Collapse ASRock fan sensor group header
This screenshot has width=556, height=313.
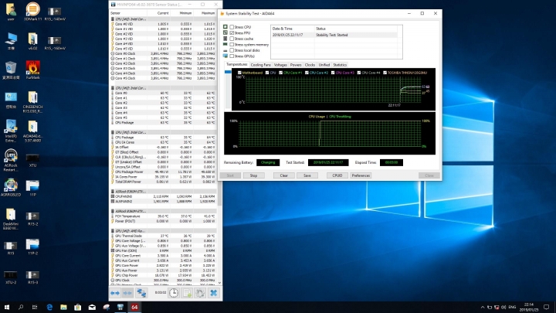[163, 192]
